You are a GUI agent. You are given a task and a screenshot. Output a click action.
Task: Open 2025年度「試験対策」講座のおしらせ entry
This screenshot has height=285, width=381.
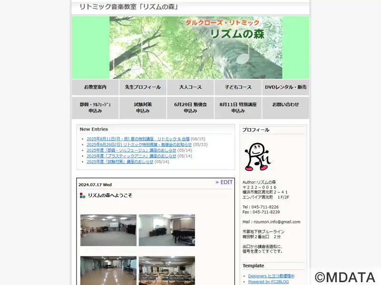coord(120,161)
